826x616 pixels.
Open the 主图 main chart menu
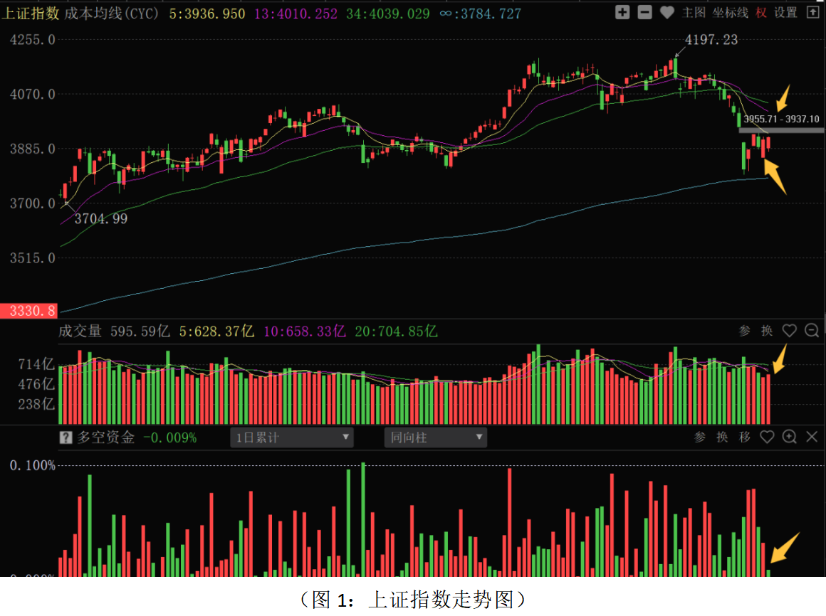point(693,13)
